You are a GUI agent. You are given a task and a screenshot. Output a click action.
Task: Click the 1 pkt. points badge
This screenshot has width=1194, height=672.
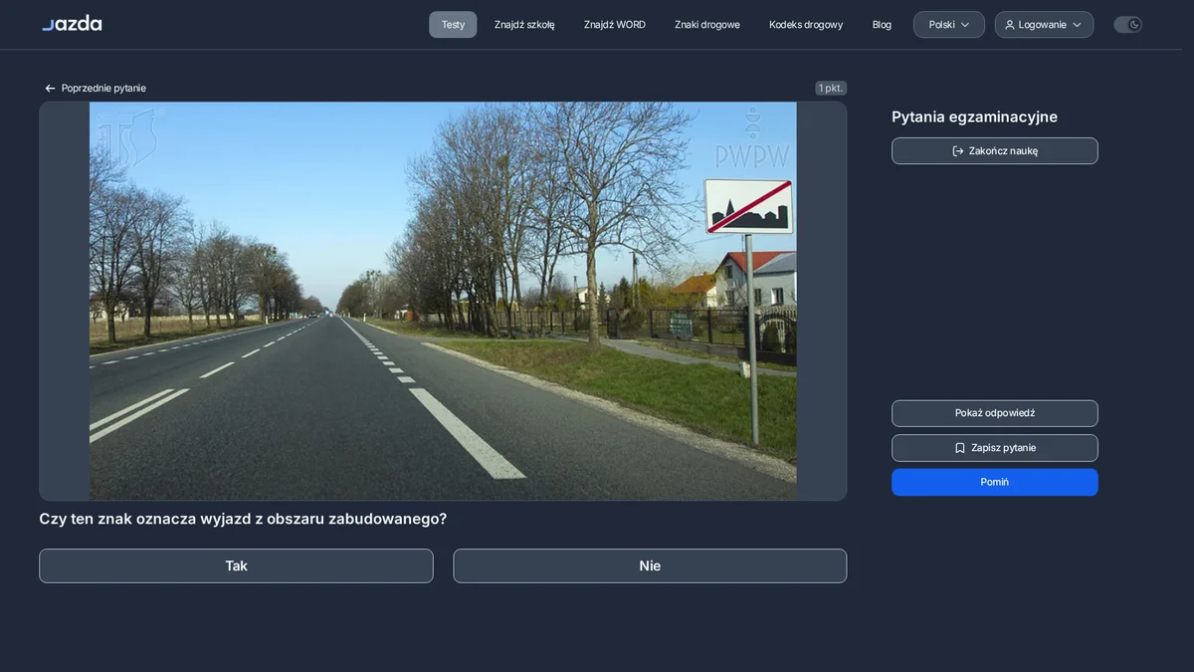(831, 89)
